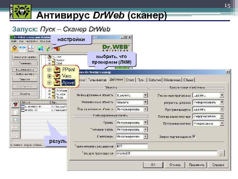Toggle the Запрос подтверждения checkbox
238x179 pixels.
[x=194, y=137]
